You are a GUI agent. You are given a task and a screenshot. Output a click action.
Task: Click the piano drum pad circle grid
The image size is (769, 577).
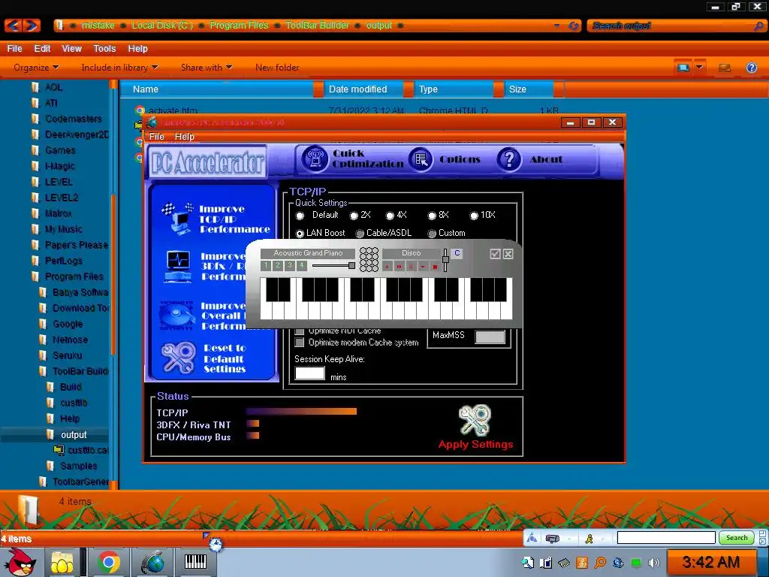[369, 259]
